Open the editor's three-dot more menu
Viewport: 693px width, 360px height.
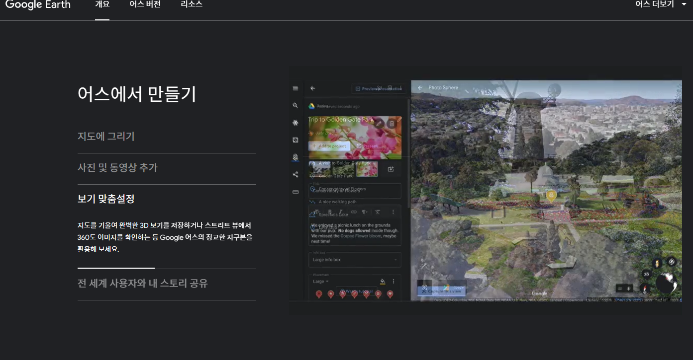pyautogui.click(x=393, y=212)
